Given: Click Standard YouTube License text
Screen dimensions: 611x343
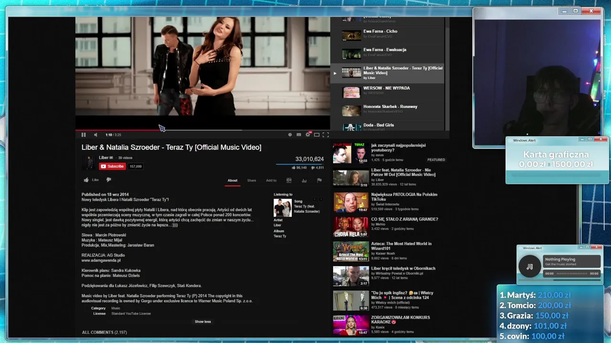Looking at the screenshot, I should point(131,313).
